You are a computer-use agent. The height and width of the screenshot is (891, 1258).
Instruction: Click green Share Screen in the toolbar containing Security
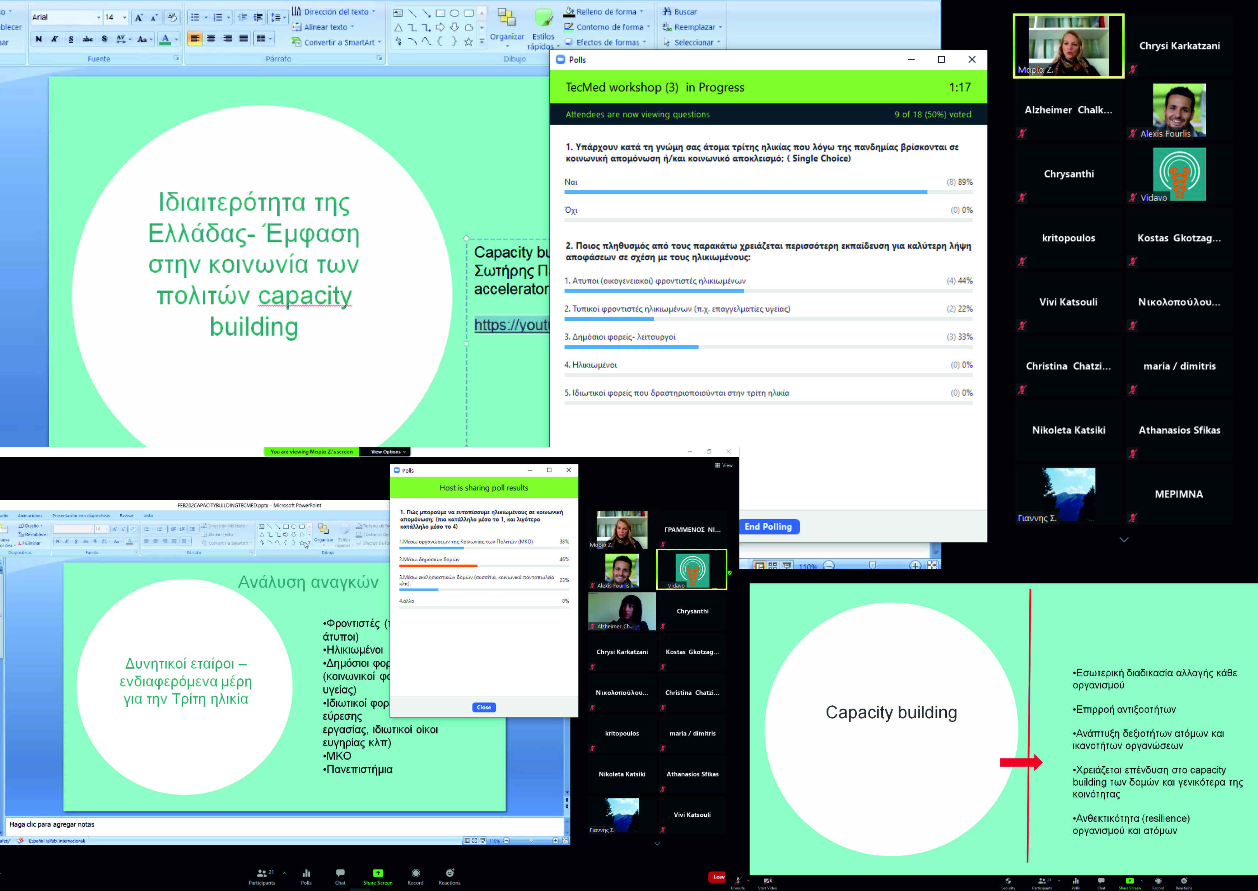pos(1130,883)
